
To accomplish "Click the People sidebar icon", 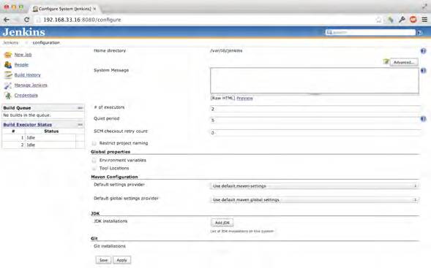I will (8, 65).
